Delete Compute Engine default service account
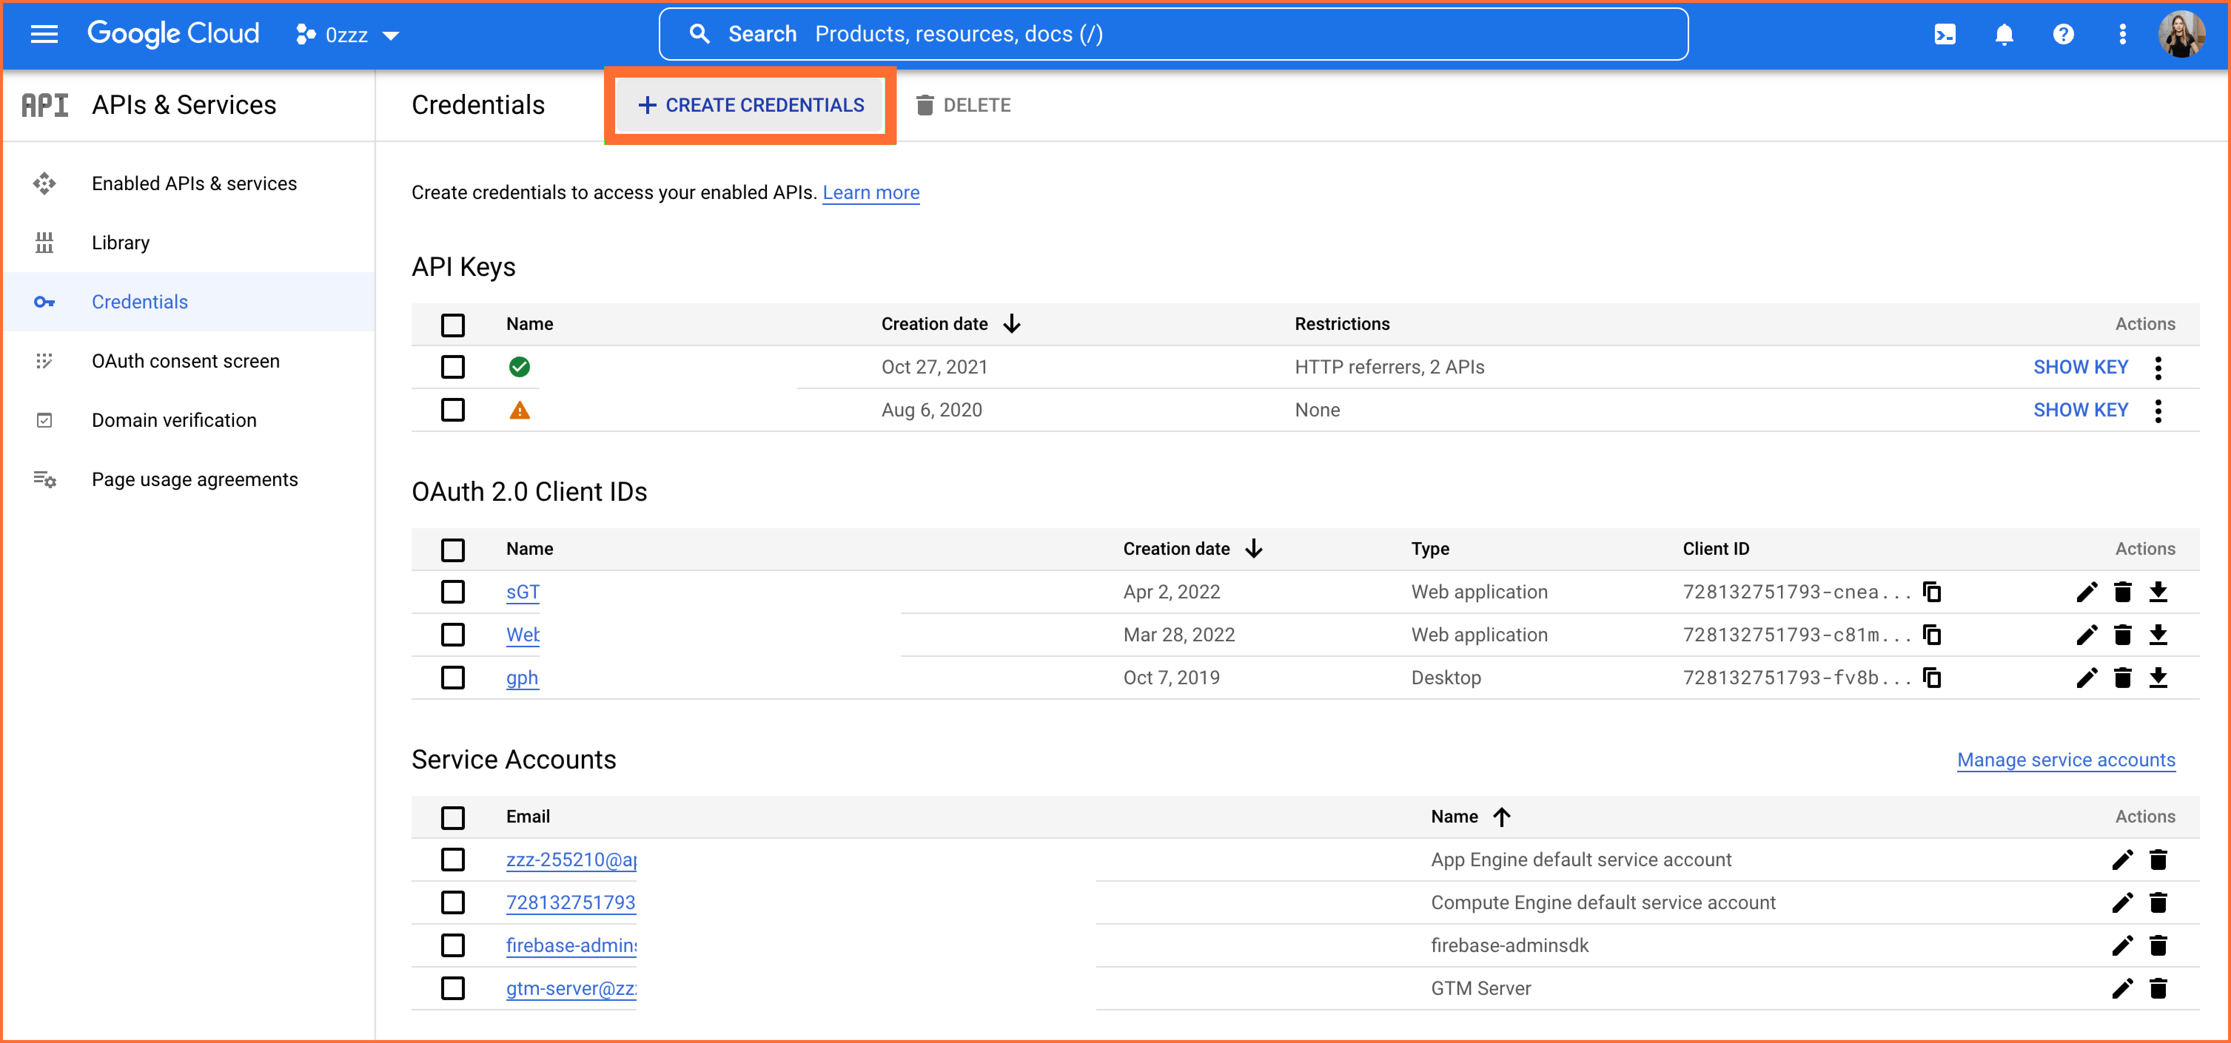 pyautogui.click(x=2157, y=903)
